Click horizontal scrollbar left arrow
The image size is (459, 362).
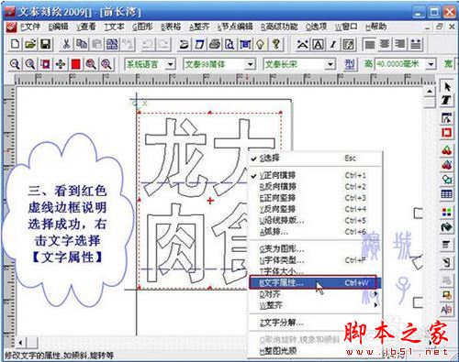point(20,343)
